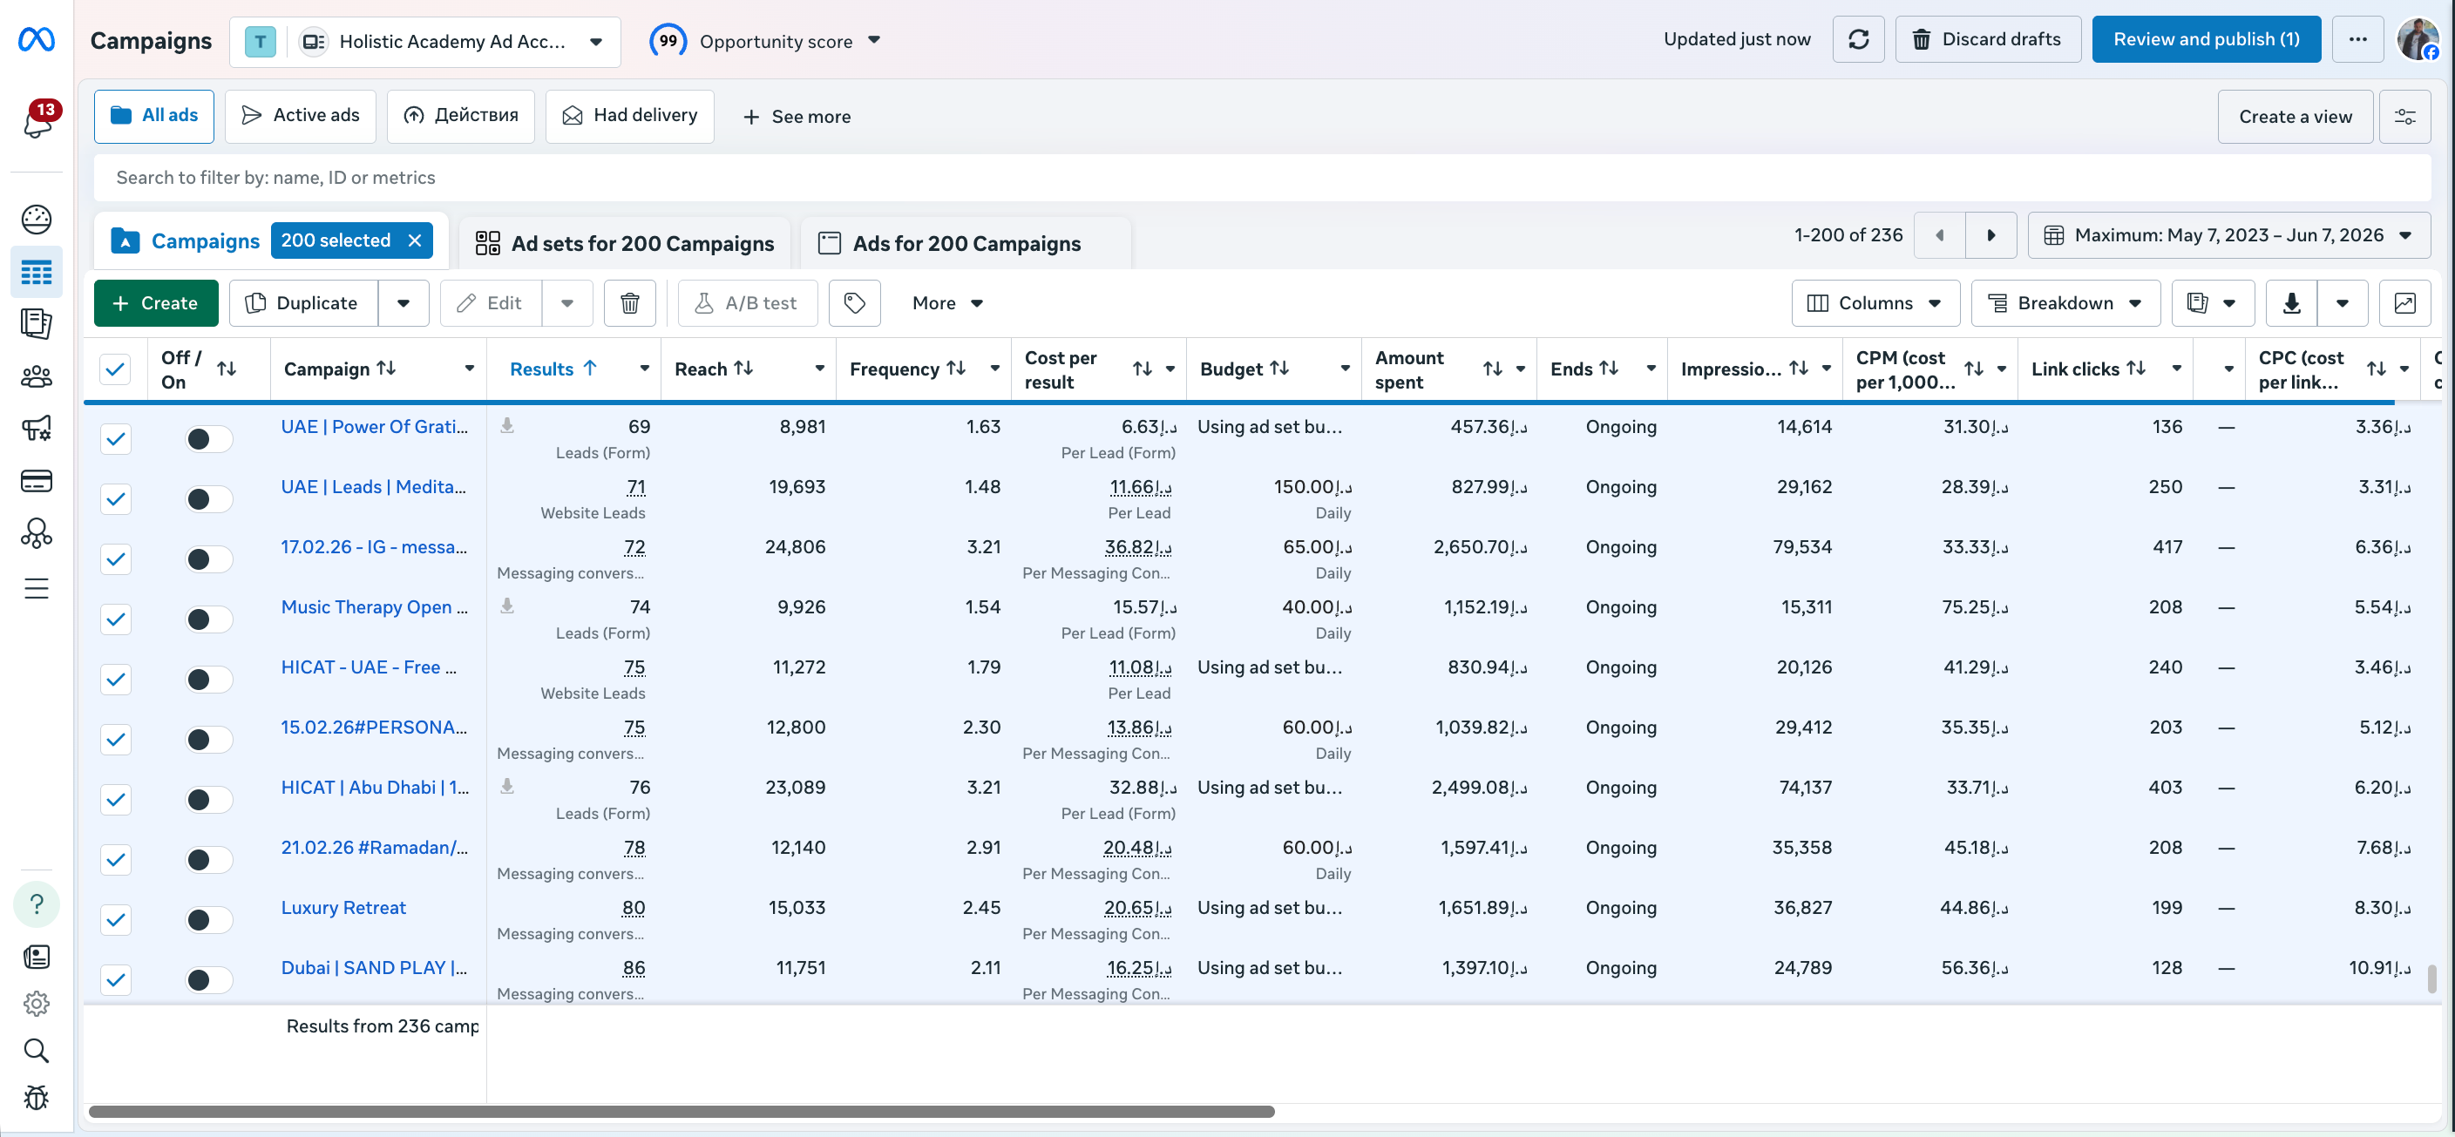
Task: Open Events manager nodes icon in sidebar
Action: click(x=37, y=532)
